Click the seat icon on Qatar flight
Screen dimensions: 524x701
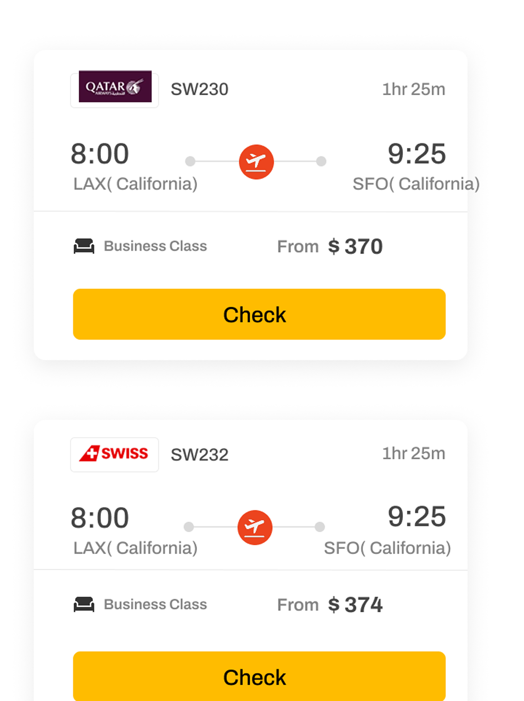pyautogui.click(x=84, y=246)
